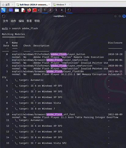126x148 pixels.
Task: Click the adobe_flashplayer_button module path
Action: (49, 54)
